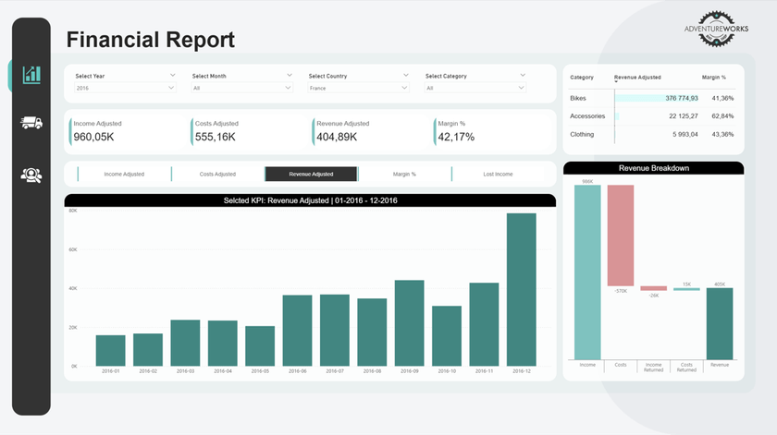Select the 2016-05 bar in chart
This screenshot has width=777, height=435.
(x=260, y=346)
